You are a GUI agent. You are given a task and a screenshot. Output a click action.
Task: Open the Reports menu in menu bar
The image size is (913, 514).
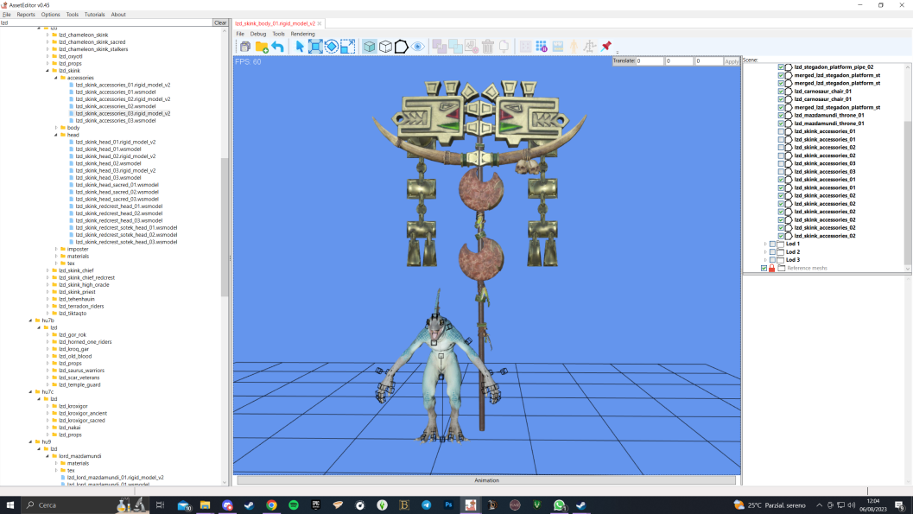[x=26, y=15]
